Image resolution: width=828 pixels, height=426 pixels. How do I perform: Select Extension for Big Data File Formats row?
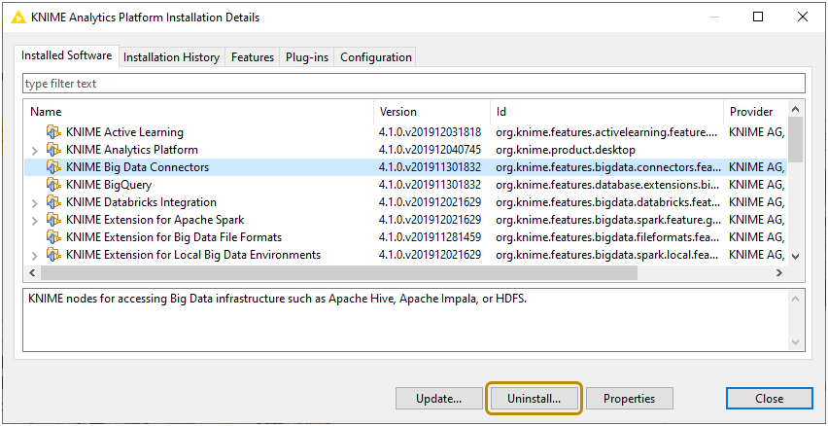pos(405,236)
